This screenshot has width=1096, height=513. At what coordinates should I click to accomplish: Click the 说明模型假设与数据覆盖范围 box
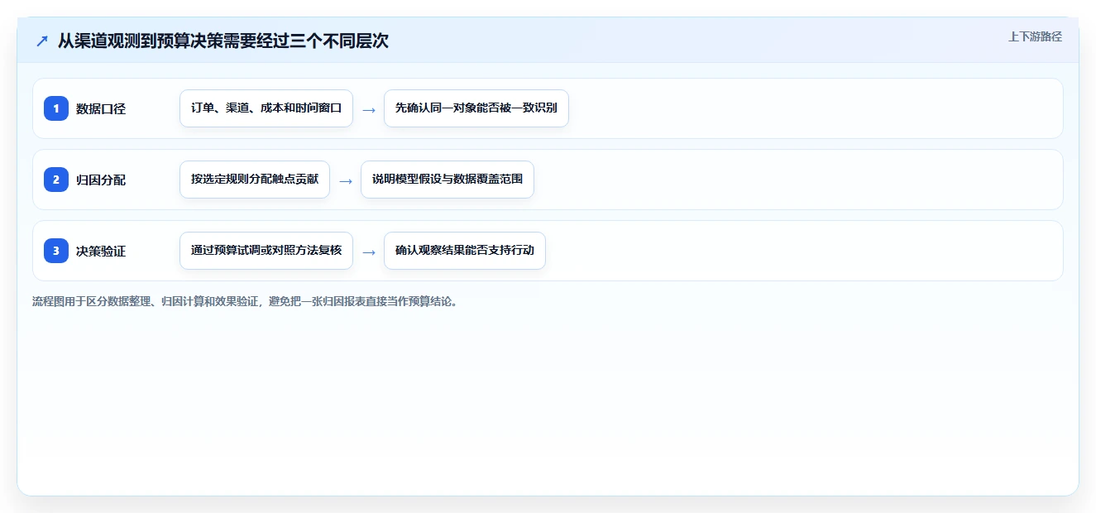pos(447,180)
